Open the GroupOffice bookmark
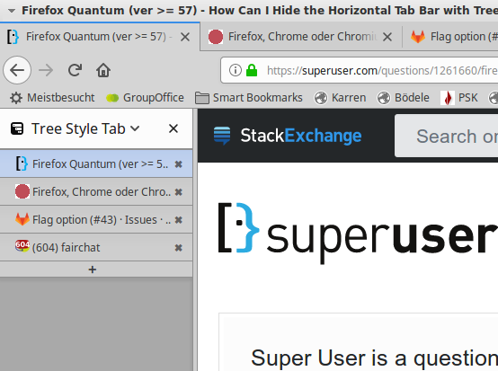The height and width of the screenshot is (371, 498). [x=145, y=98]
